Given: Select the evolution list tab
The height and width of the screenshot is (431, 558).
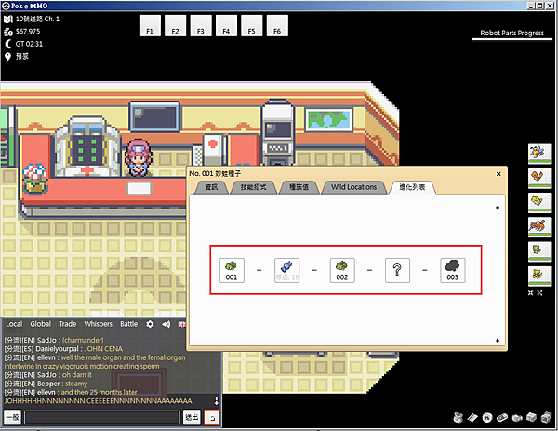Looking at the screenshot, I should pos(412,187).
